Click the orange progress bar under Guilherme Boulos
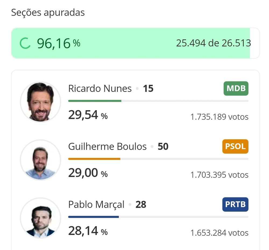Viewport: 269px width, 250px height. 94,159
